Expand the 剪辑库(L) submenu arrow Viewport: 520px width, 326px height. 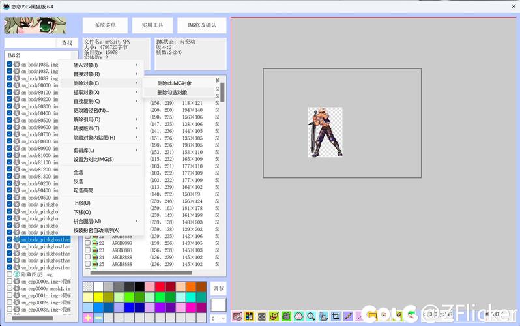136,150
